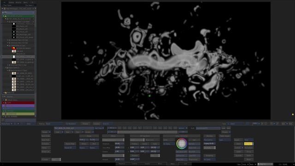Click the Animation button
This screenshot has width=295, height=166.
coord(46,144)
